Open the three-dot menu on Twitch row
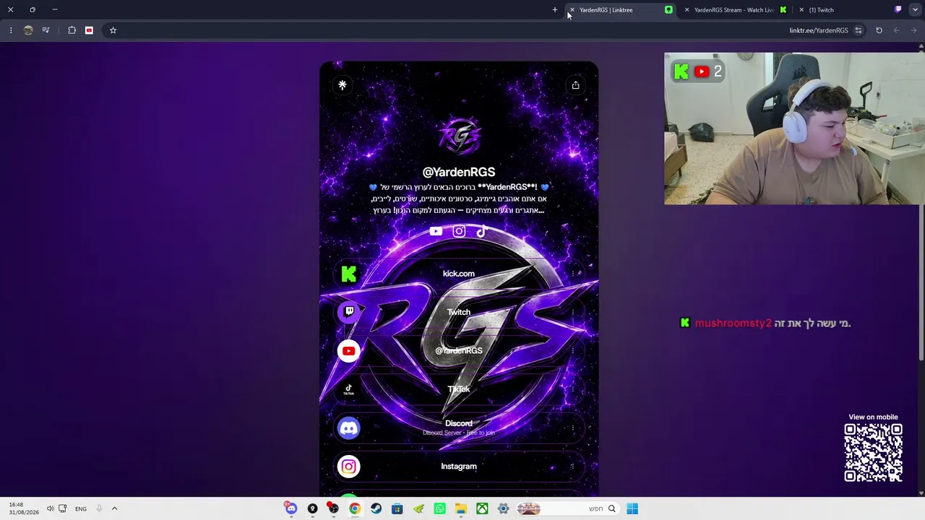The height and width of the screenshot is (520, 925). pos(572,312)
